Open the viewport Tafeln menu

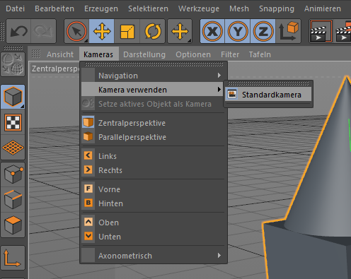point(260,54)
